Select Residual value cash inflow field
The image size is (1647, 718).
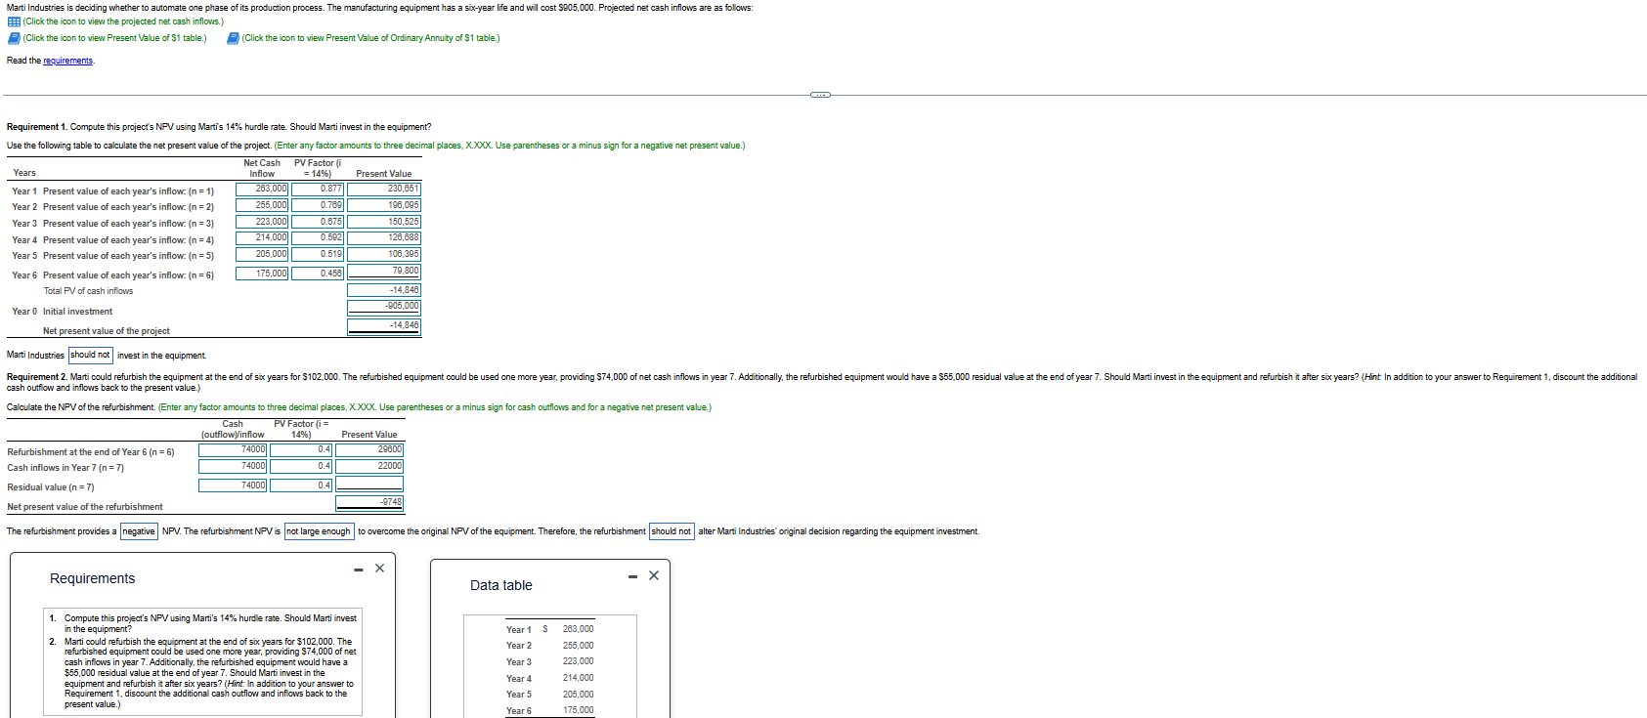point(233,486)
